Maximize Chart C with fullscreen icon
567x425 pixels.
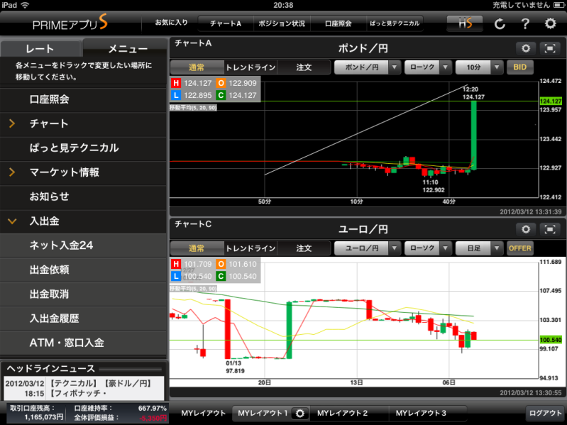tap(550, 229)
